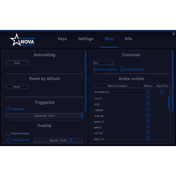Click the Rapid fire column header

click(x=162, y=86)
